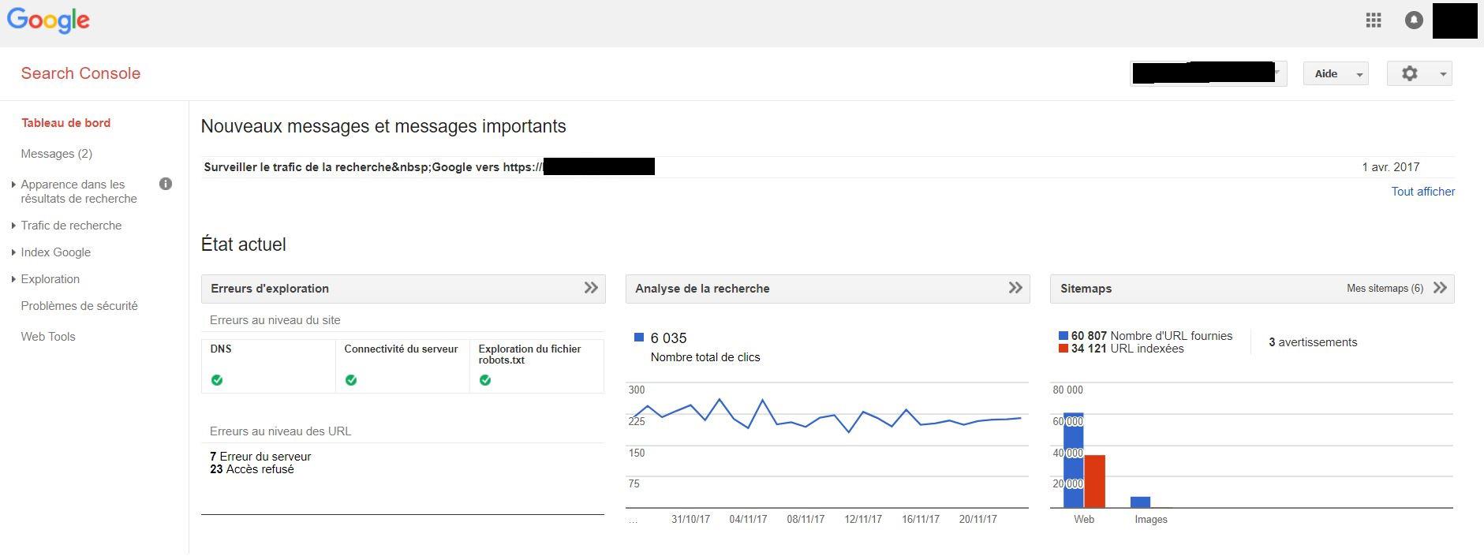Open the notifications bell icon

coord(1414,21)
